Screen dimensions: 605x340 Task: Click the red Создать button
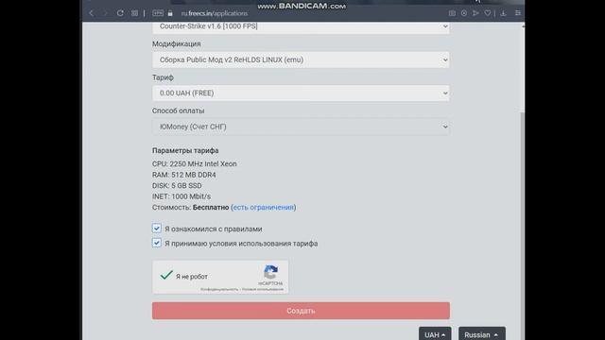point(301,311)
